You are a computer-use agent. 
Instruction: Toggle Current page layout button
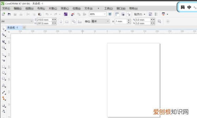point(80,22)
